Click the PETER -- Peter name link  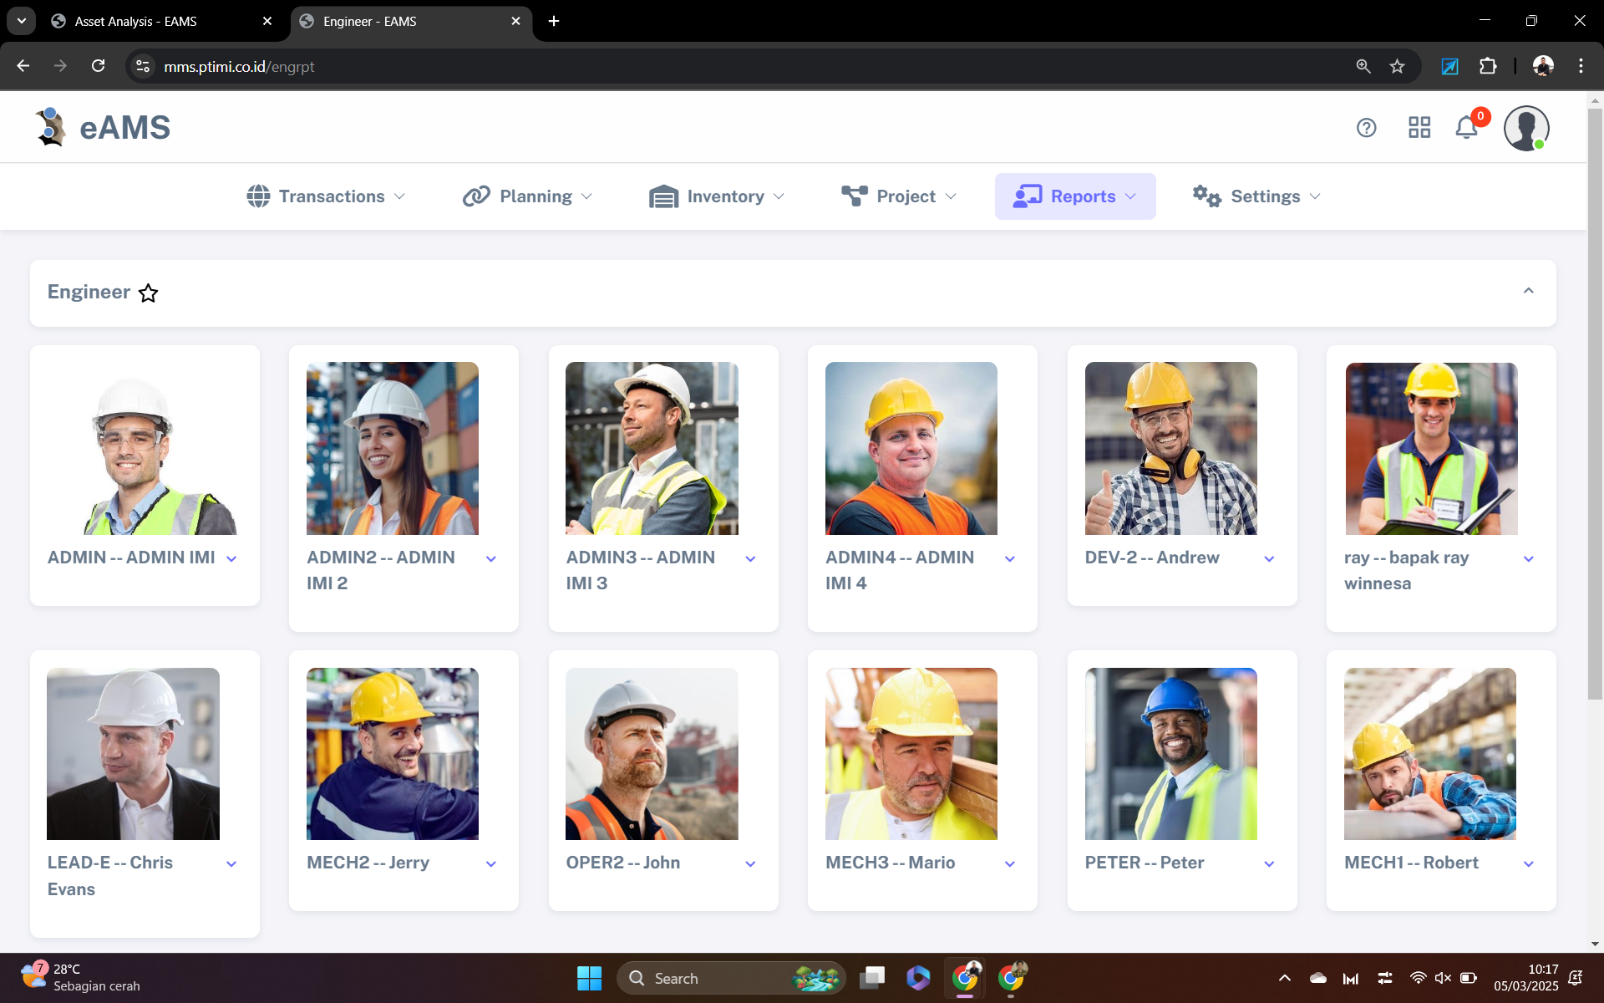click(1144, 863)
